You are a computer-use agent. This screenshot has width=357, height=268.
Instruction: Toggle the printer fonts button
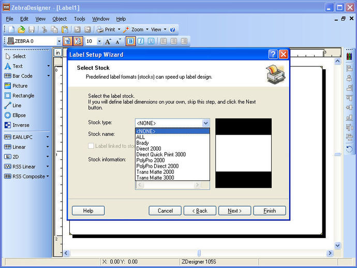[68, 41]
